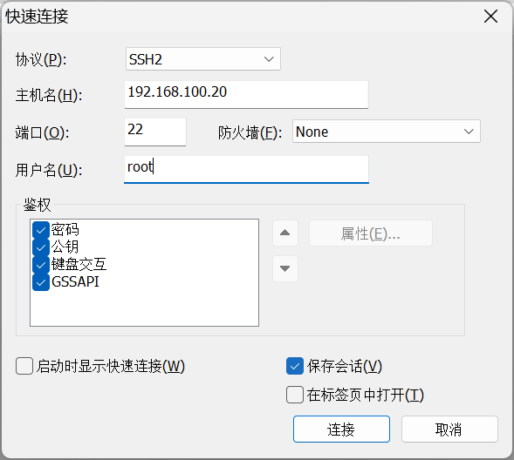Toggle the 保存会话 checkbox
The image size is (514, 460).
[295, 366]
